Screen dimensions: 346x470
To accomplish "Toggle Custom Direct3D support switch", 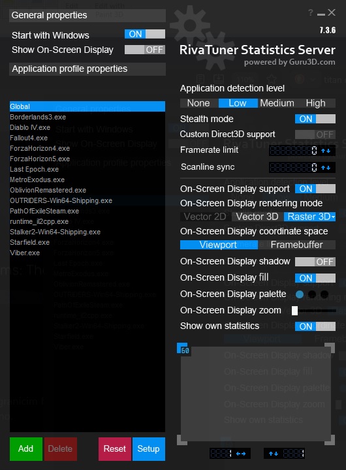I will tap(315, 134).
